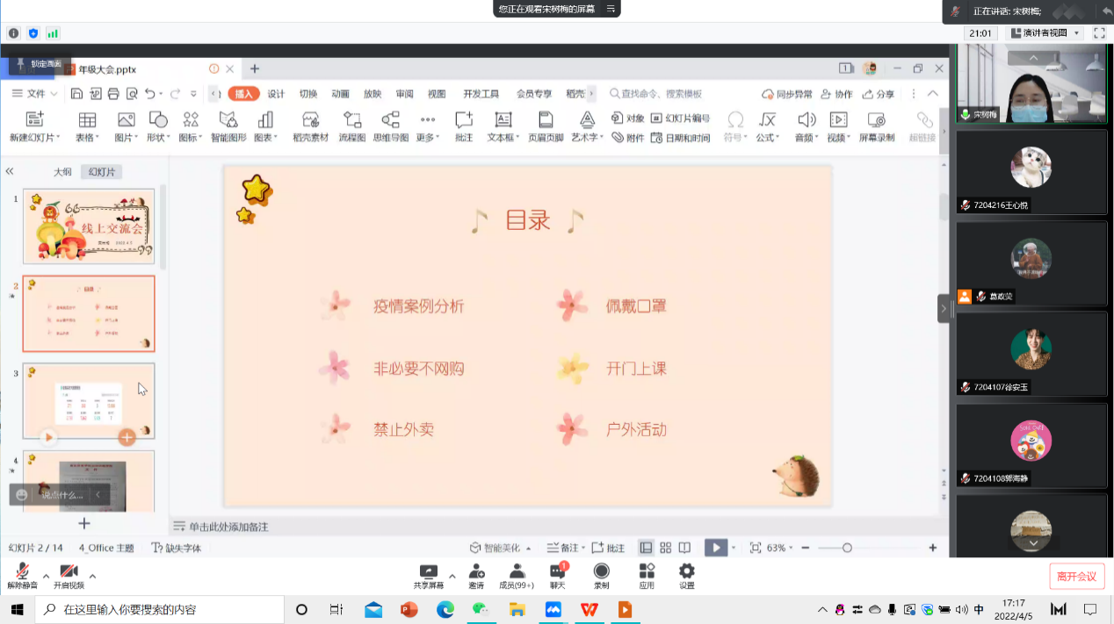The height and width of the screenshot is (624, 1114).
Task: Switch to the 切换 ribbon tab
Action: tap(308, 94)
